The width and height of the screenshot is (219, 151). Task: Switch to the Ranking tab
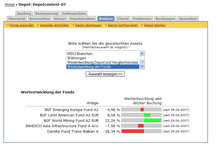[24, 14]
